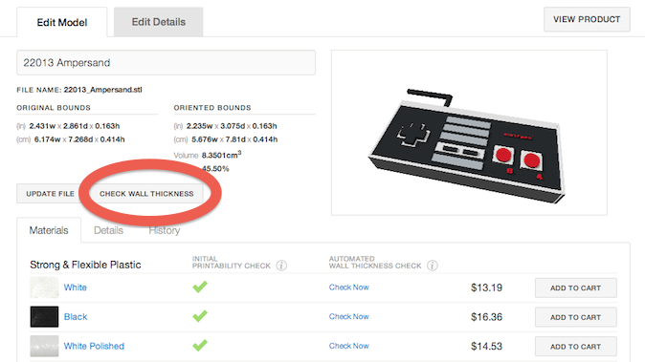Click Check Now for White Polished

tap(349, 346)
